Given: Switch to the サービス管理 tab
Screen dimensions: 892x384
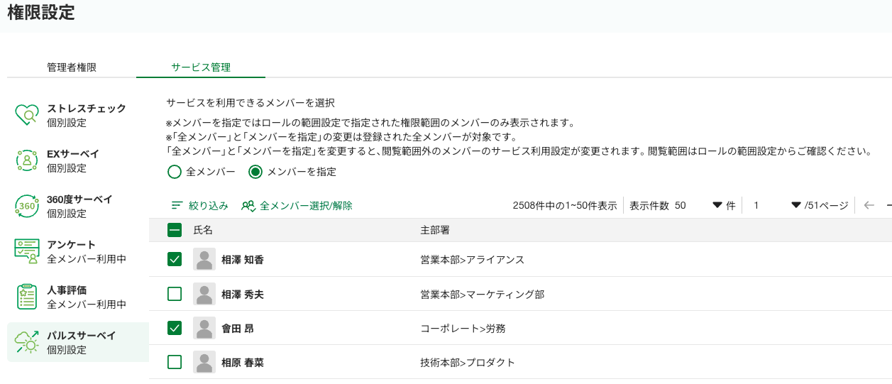Looking at the screenshot, I should [201, 67].
